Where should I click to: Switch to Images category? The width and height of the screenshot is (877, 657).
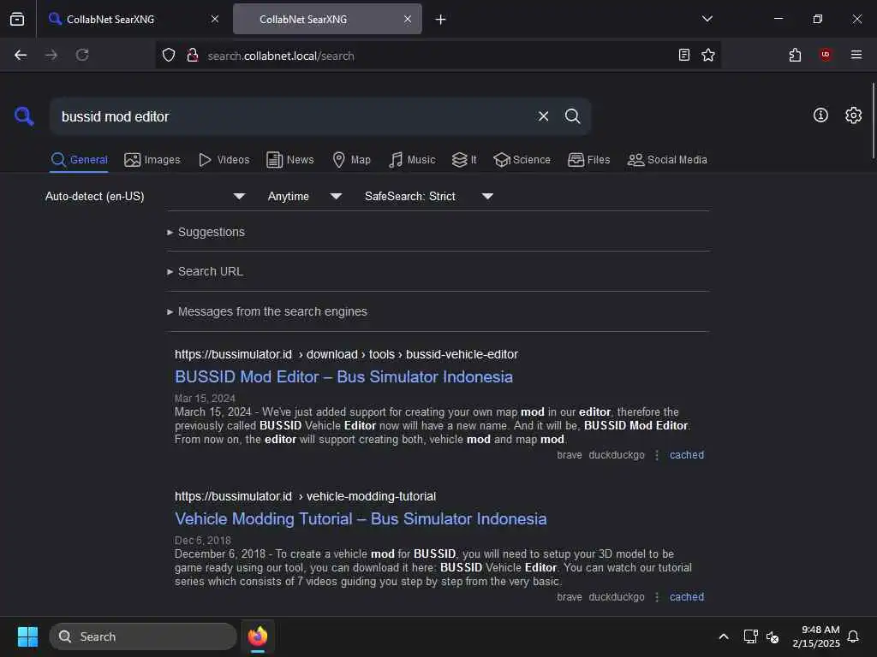click(152, 160)
